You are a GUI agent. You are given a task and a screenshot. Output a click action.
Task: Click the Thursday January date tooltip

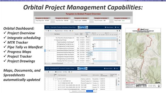click(x=90, y=53)
